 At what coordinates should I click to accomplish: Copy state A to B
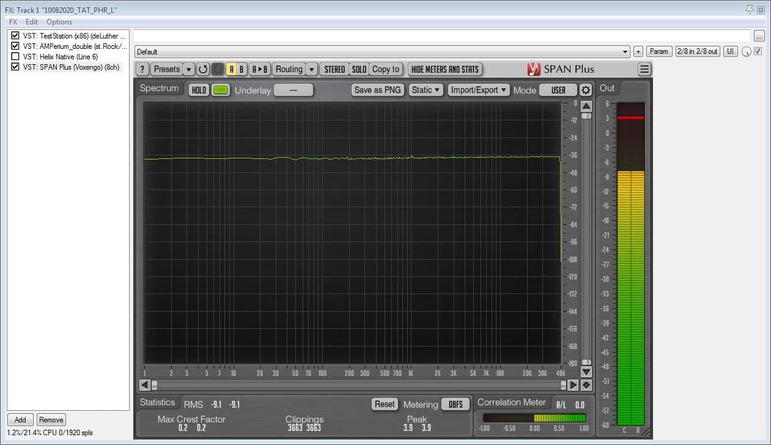point(260,69)
